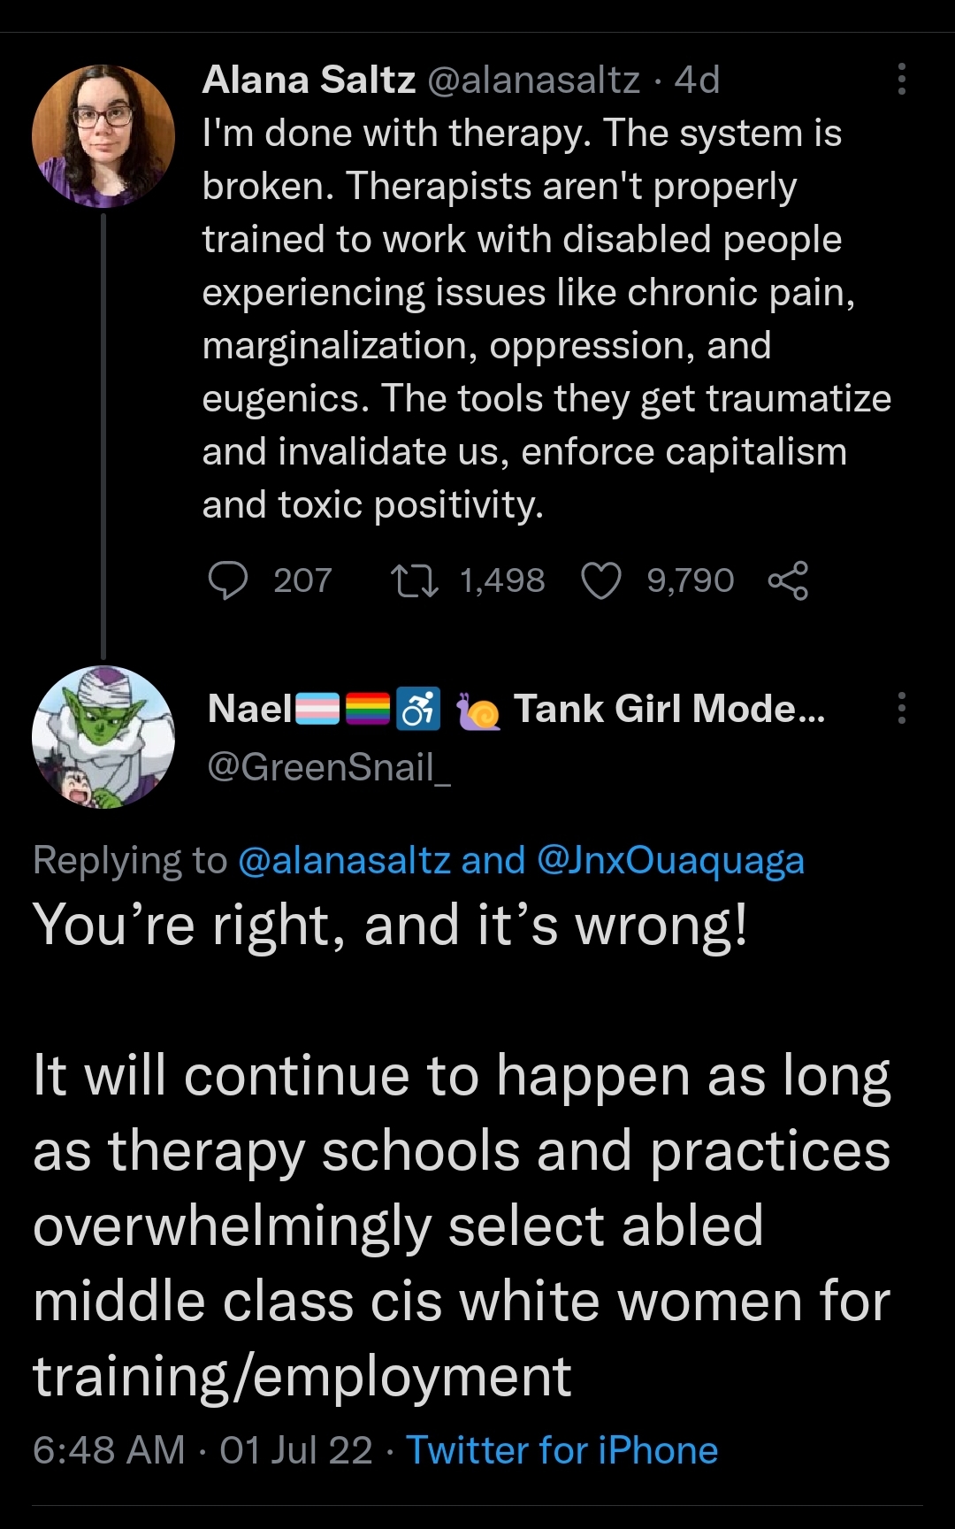
Task: Tap the Nael Tank Girl Mode display name
Action: tap(516, 709)
